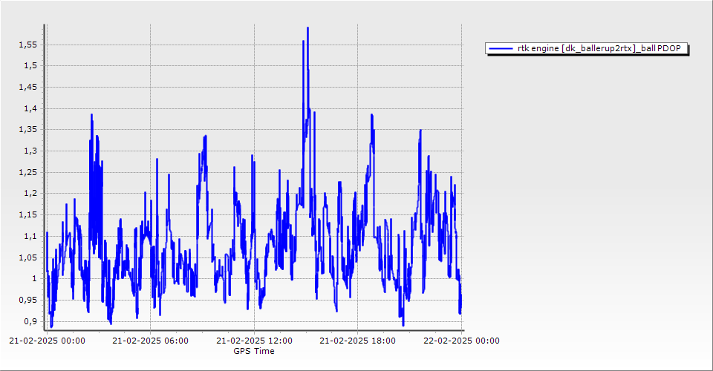Click the 1,55 y-axis label
Screen dimensions: 713x371
27,45
